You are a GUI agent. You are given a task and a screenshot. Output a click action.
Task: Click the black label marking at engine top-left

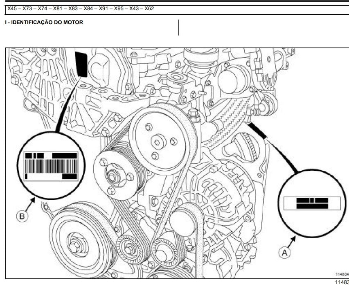click(81, 64)
